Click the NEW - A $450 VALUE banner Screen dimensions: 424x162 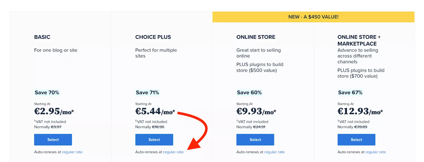[x=313, y=17]
